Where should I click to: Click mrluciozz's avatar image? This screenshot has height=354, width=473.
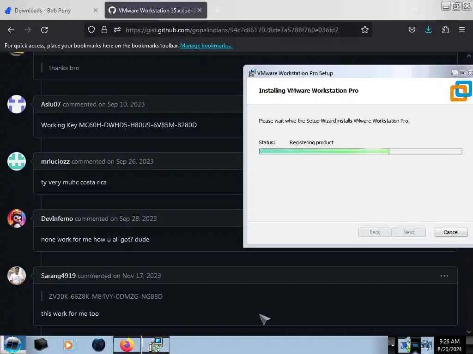click(17, 161)
